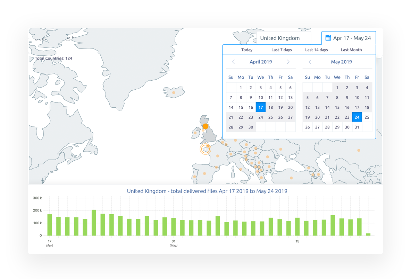The image size is (411, 279).
Task: Click the 300 k axis label
Action: click(37, 198)
